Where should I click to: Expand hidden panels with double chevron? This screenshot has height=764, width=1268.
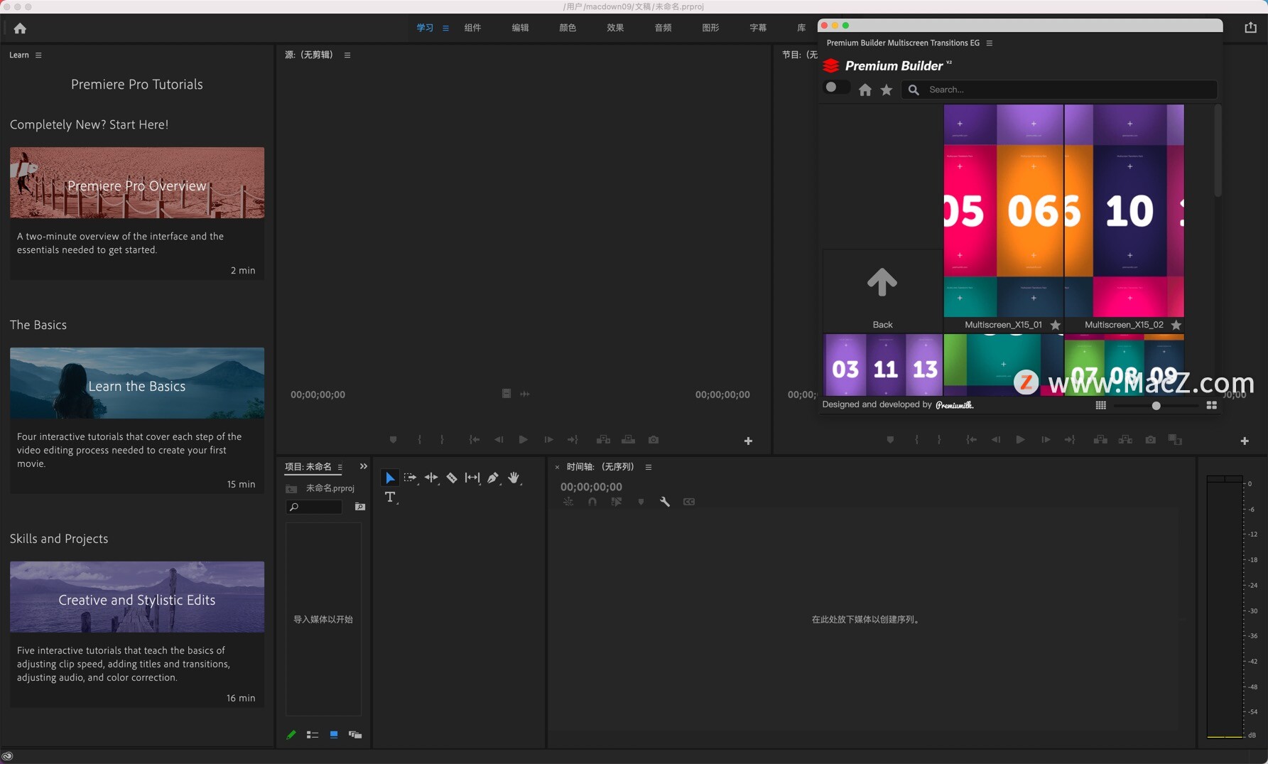[364, 466]
